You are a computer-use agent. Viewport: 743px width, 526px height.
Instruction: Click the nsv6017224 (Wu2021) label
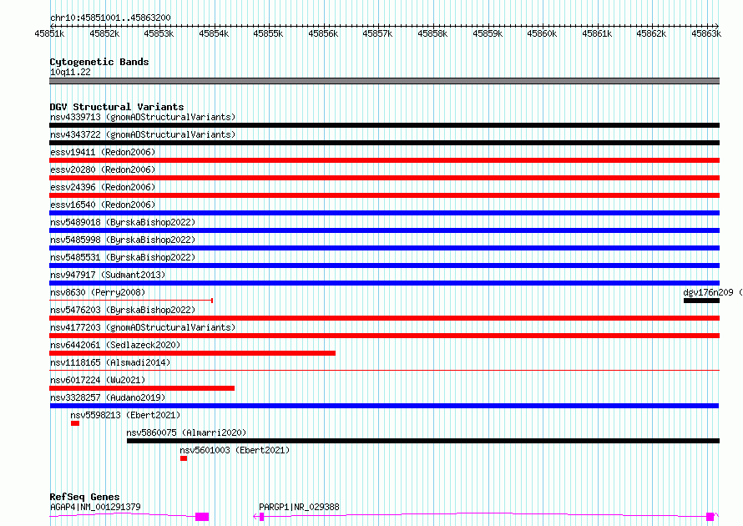[x=98, y=380]
